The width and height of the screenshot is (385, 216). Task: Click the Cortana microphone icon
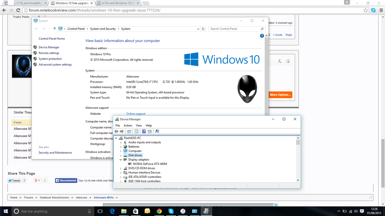tap(89, 211)
